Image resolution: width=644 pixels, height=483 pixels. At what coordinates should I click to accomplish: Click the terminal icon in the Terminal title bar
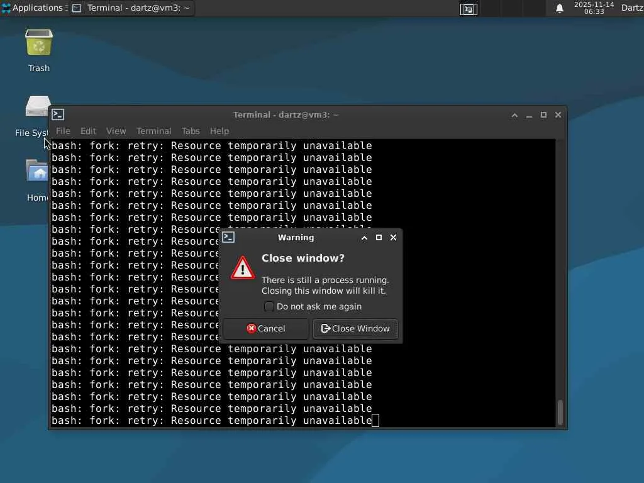(58, 114)
